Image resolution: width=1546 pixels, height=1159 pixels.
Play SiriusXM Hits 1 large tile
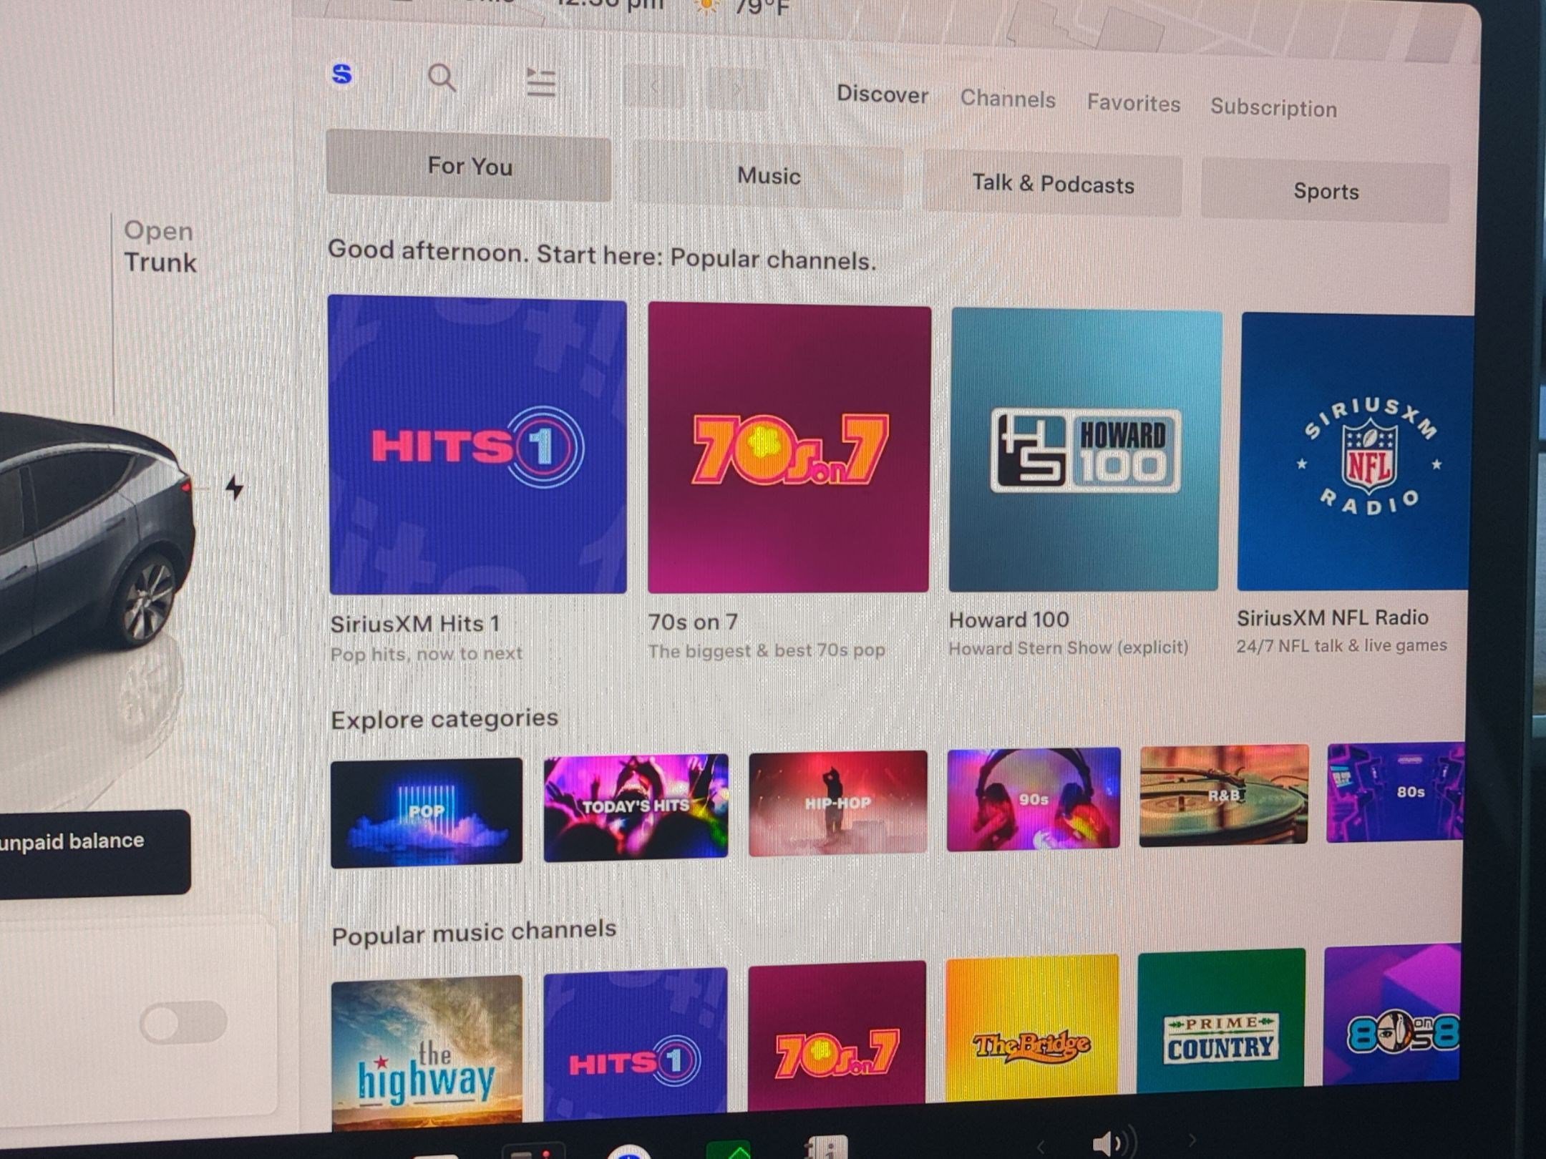pos(477,445)
